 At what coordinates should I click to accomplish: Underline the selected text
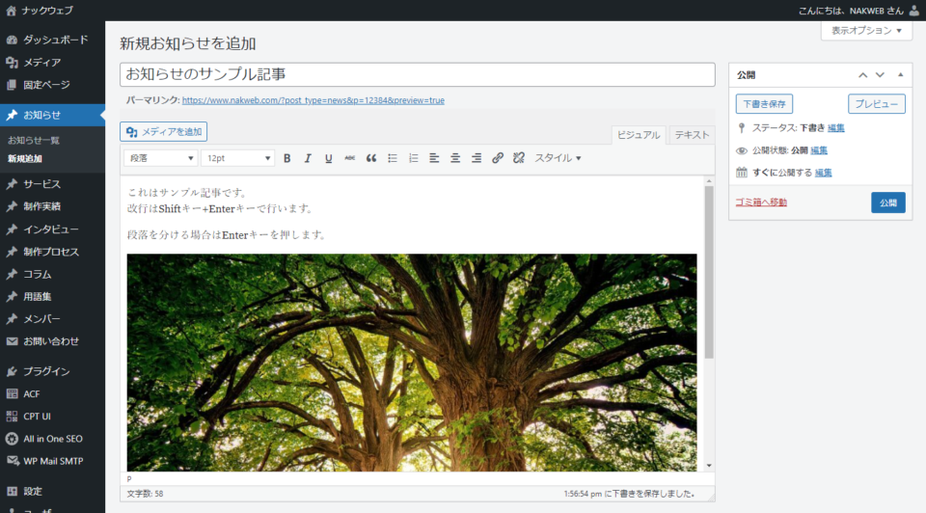point(328,158)
